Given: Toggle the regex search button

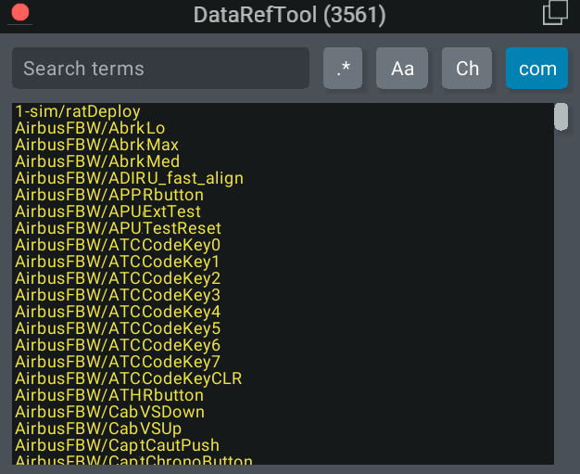Looking at the screenshot, I should click(343, 69).
